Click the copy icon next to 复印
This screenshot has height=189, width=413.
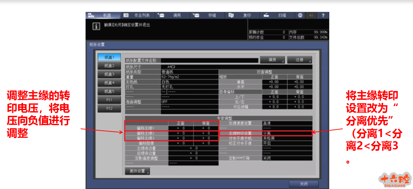click(x=231, y=15)
